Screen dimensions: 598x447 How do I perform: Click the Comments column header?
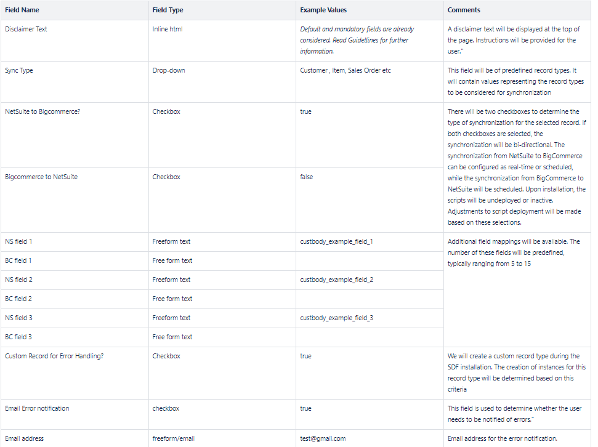[464, 10]
